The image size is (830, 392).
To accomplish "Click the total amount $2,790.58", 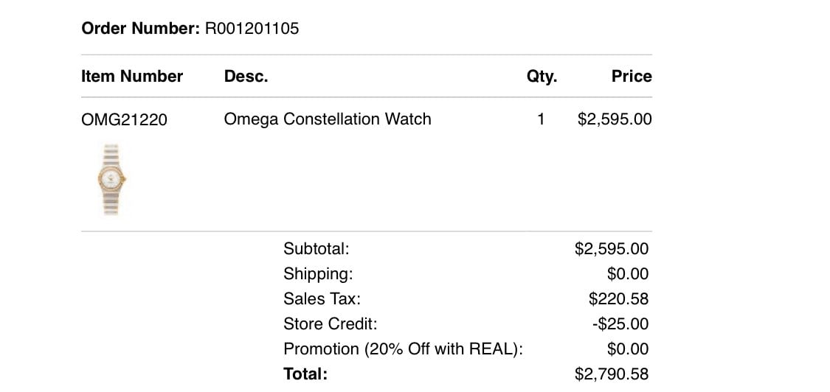I will [x=612, y=374].
